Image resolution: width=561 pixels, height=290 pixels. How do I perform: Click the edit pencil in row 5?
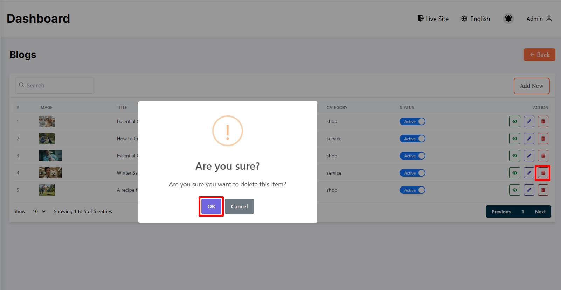[x=529, y=190]
